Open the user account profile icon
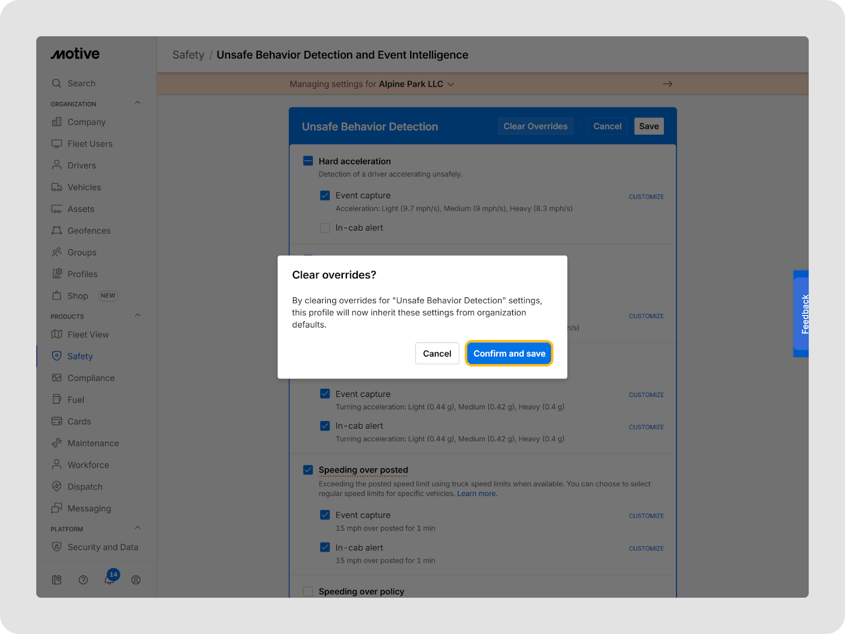Screen dimensions: 845x634 click(x=136, y=580)
